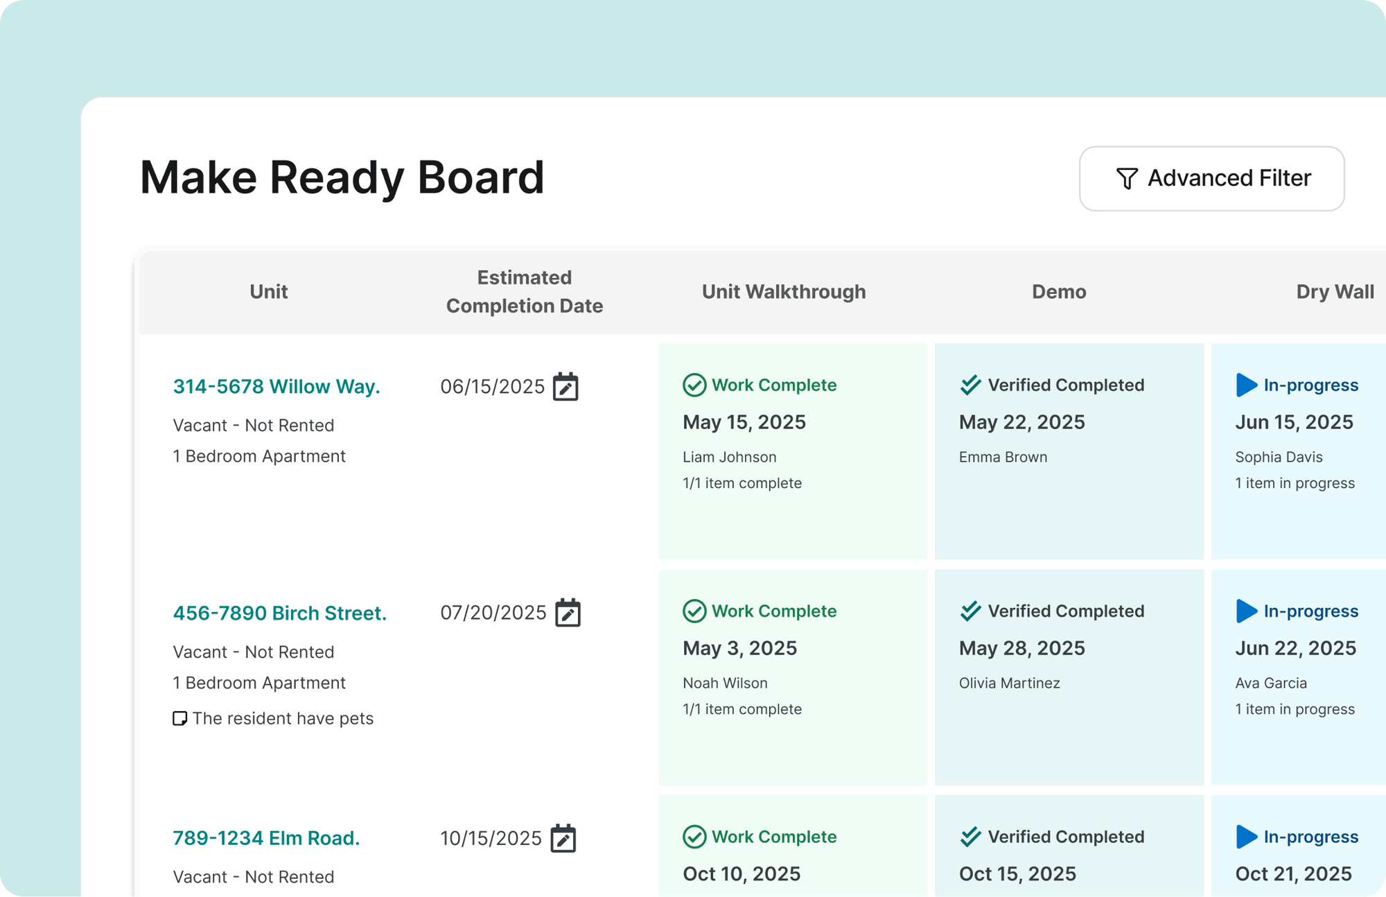Click the Dry Wall column header
This screenshot has width=1386, height=897.
1335,292
